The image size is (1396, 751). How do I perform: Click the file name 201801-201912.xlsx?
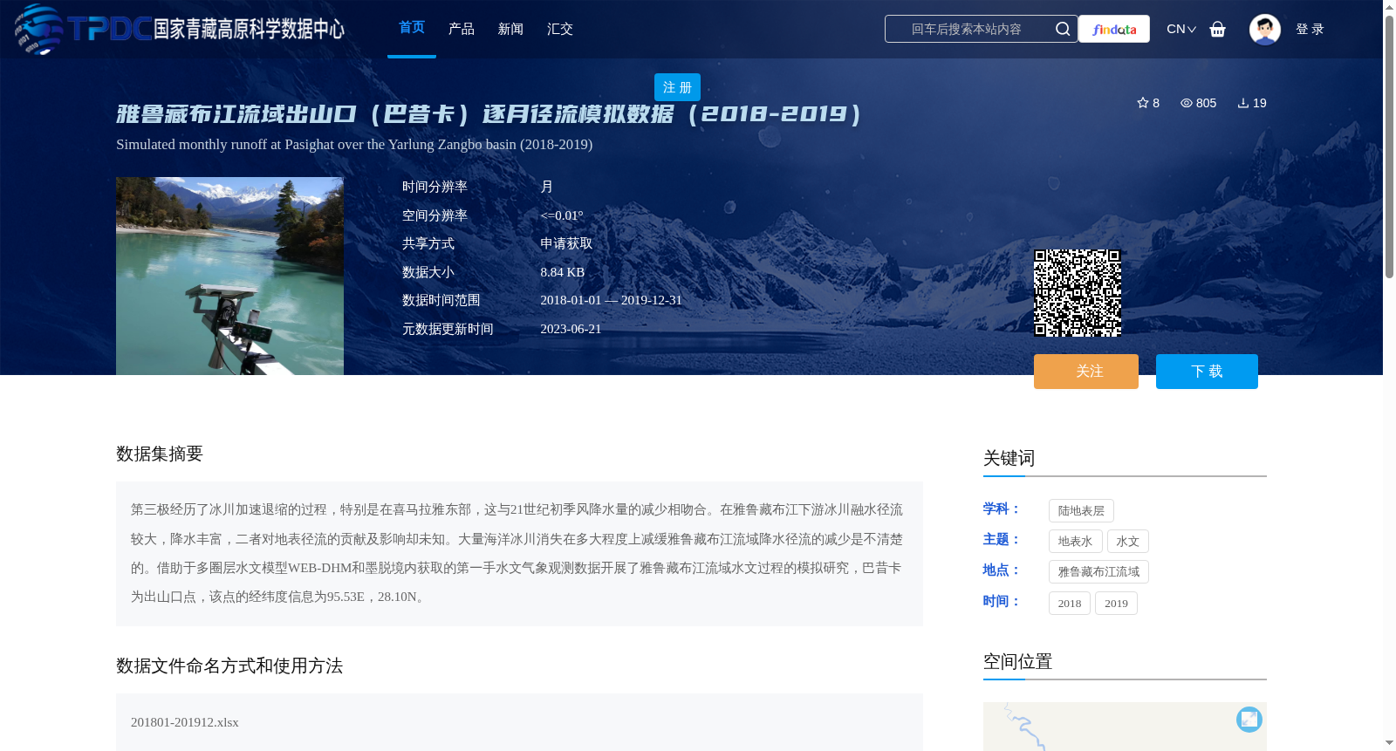pyautogui.click(x=185, y=722)
